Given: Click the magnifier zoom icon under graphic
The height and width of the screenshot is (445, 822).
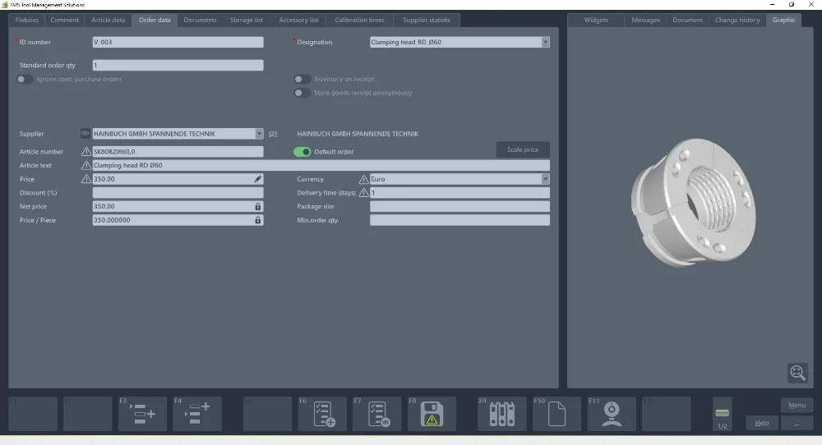Looking at the screenshot, I should pyautogui.click(x=797, y=373).
